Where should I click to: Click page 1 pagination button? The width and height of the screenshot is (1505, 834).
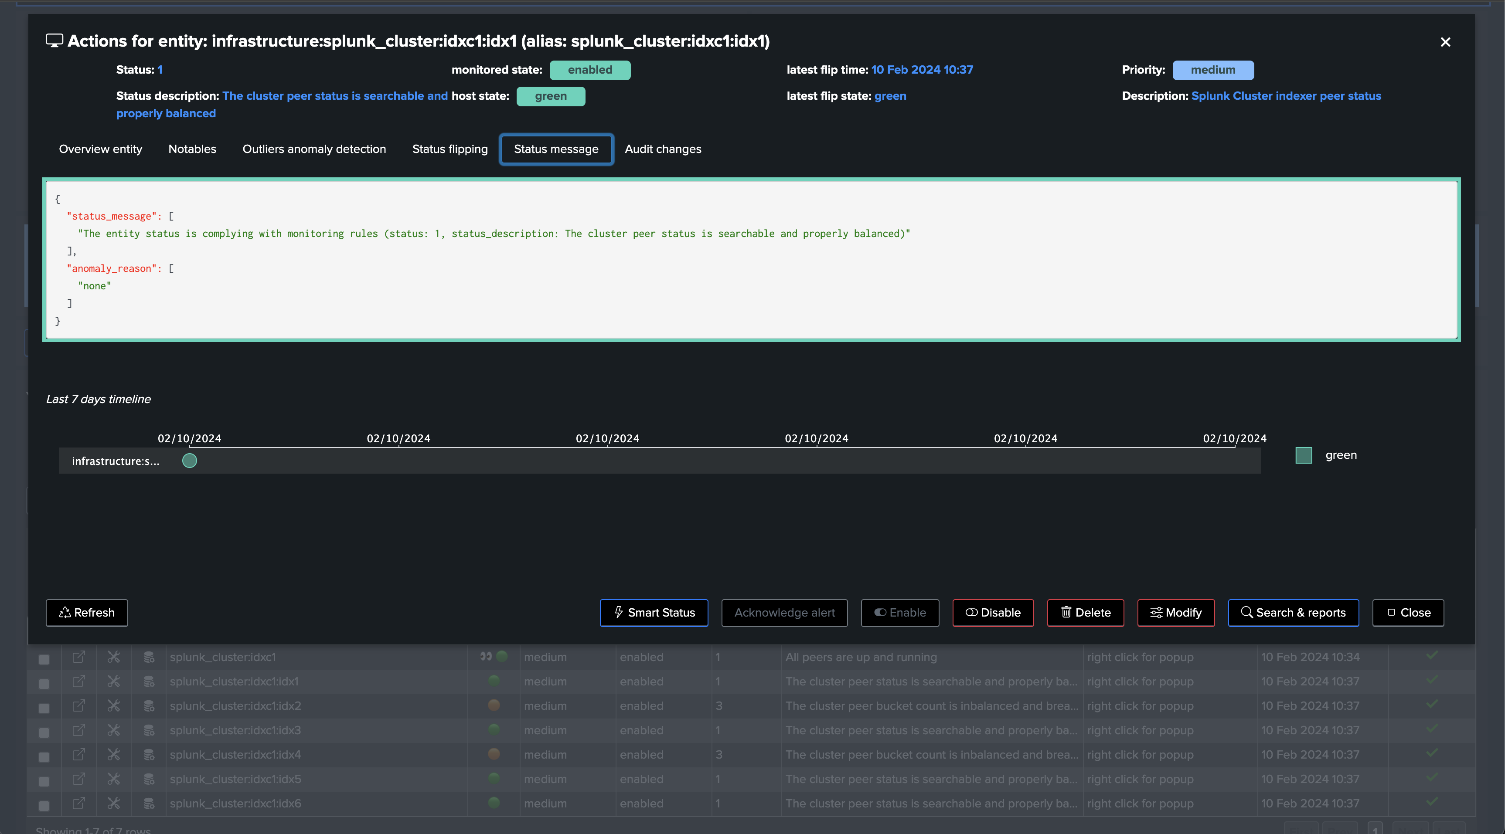pos(1376,829)
